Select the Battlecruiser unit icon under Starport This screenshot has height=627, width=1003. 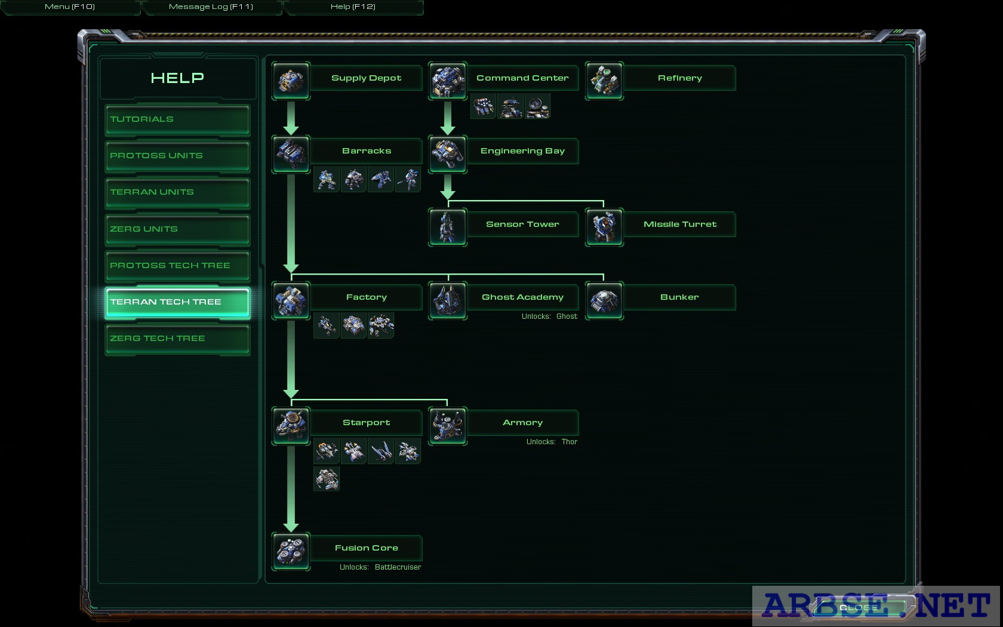point(326,479)
